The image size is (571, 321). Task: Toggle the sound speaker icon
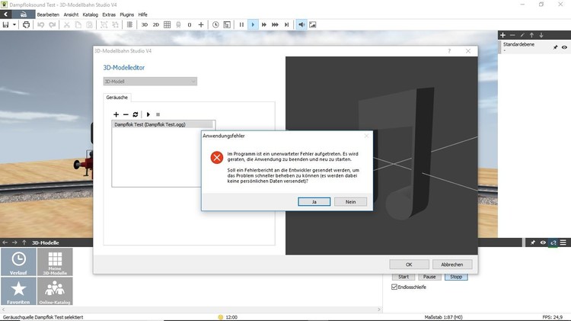tap(301, 25)
